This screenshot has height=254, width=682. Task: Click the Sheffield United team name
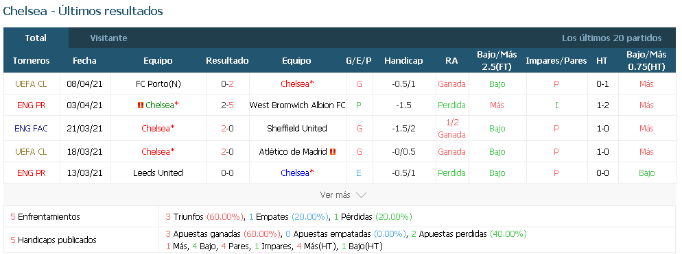[x=297, y=128]
